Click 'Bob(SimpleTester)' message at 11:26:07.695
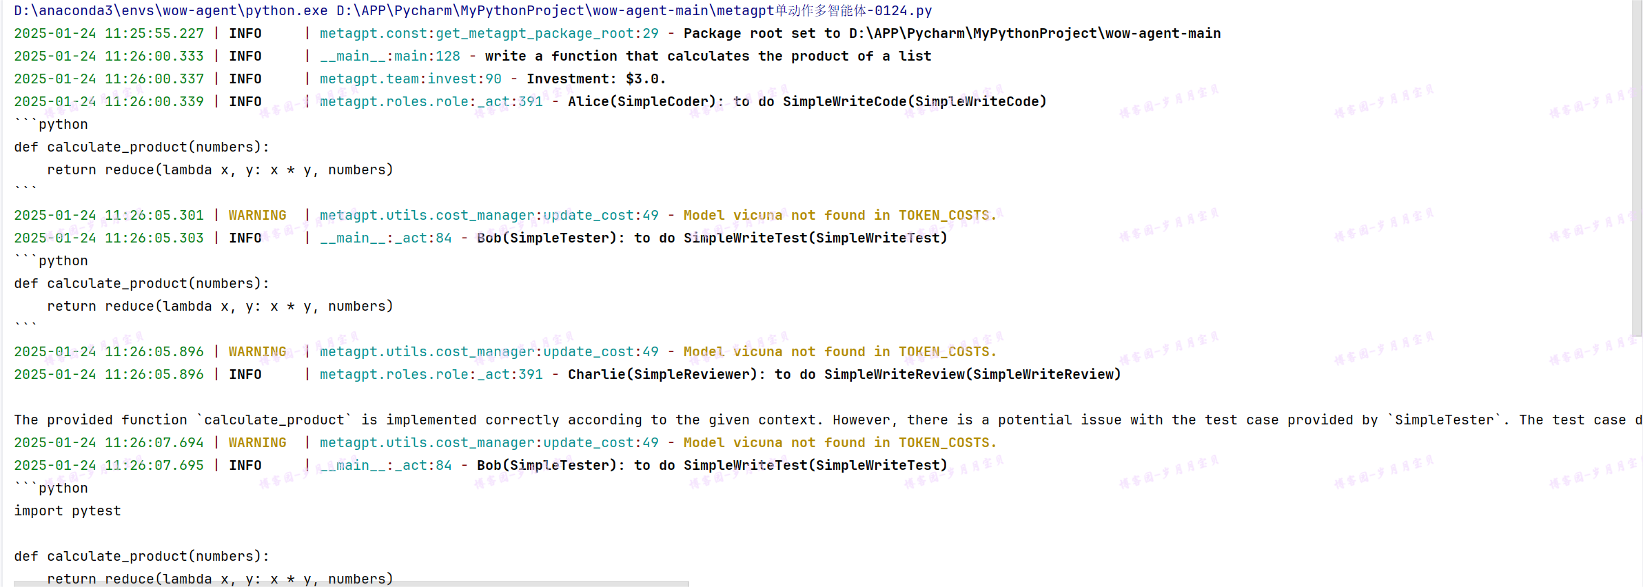 tap(712, 466)
